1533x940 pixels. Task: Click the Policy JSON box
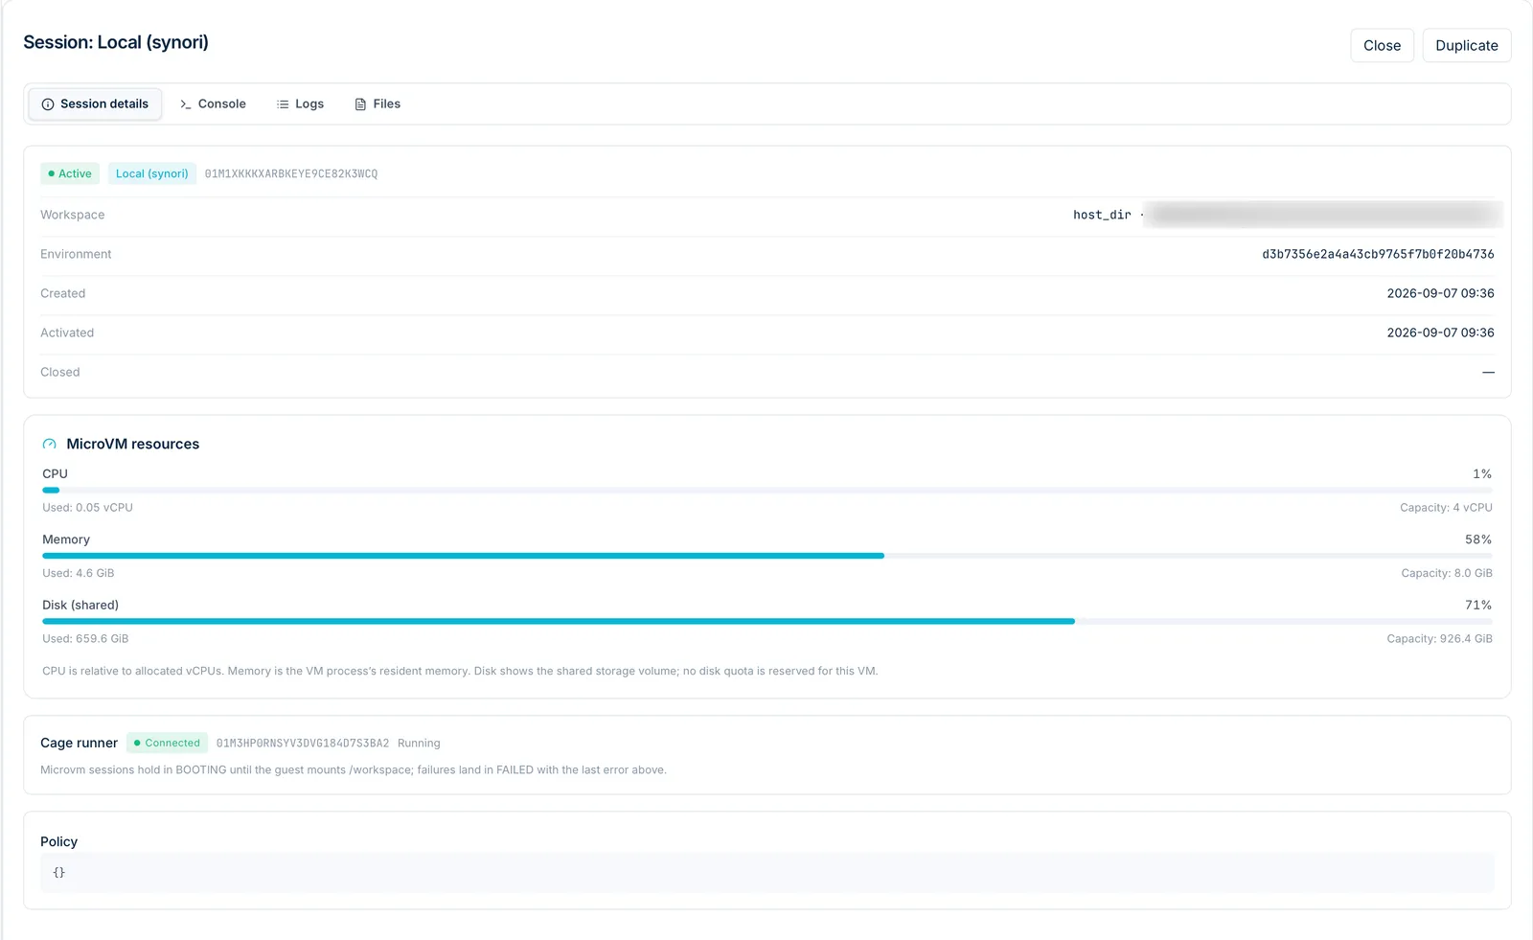(x=766, y=873)
